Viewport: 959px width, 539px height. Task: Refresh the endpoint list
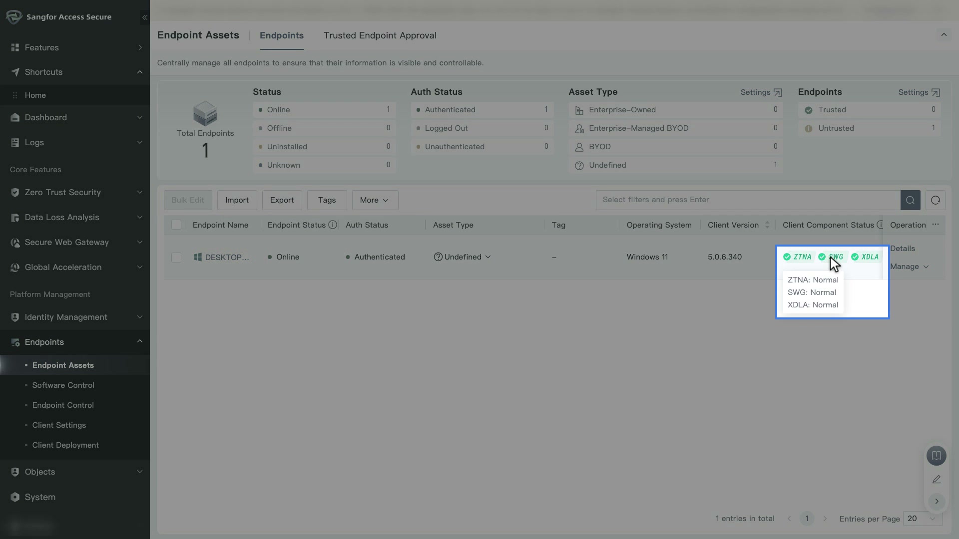click(x=936, y=200)
